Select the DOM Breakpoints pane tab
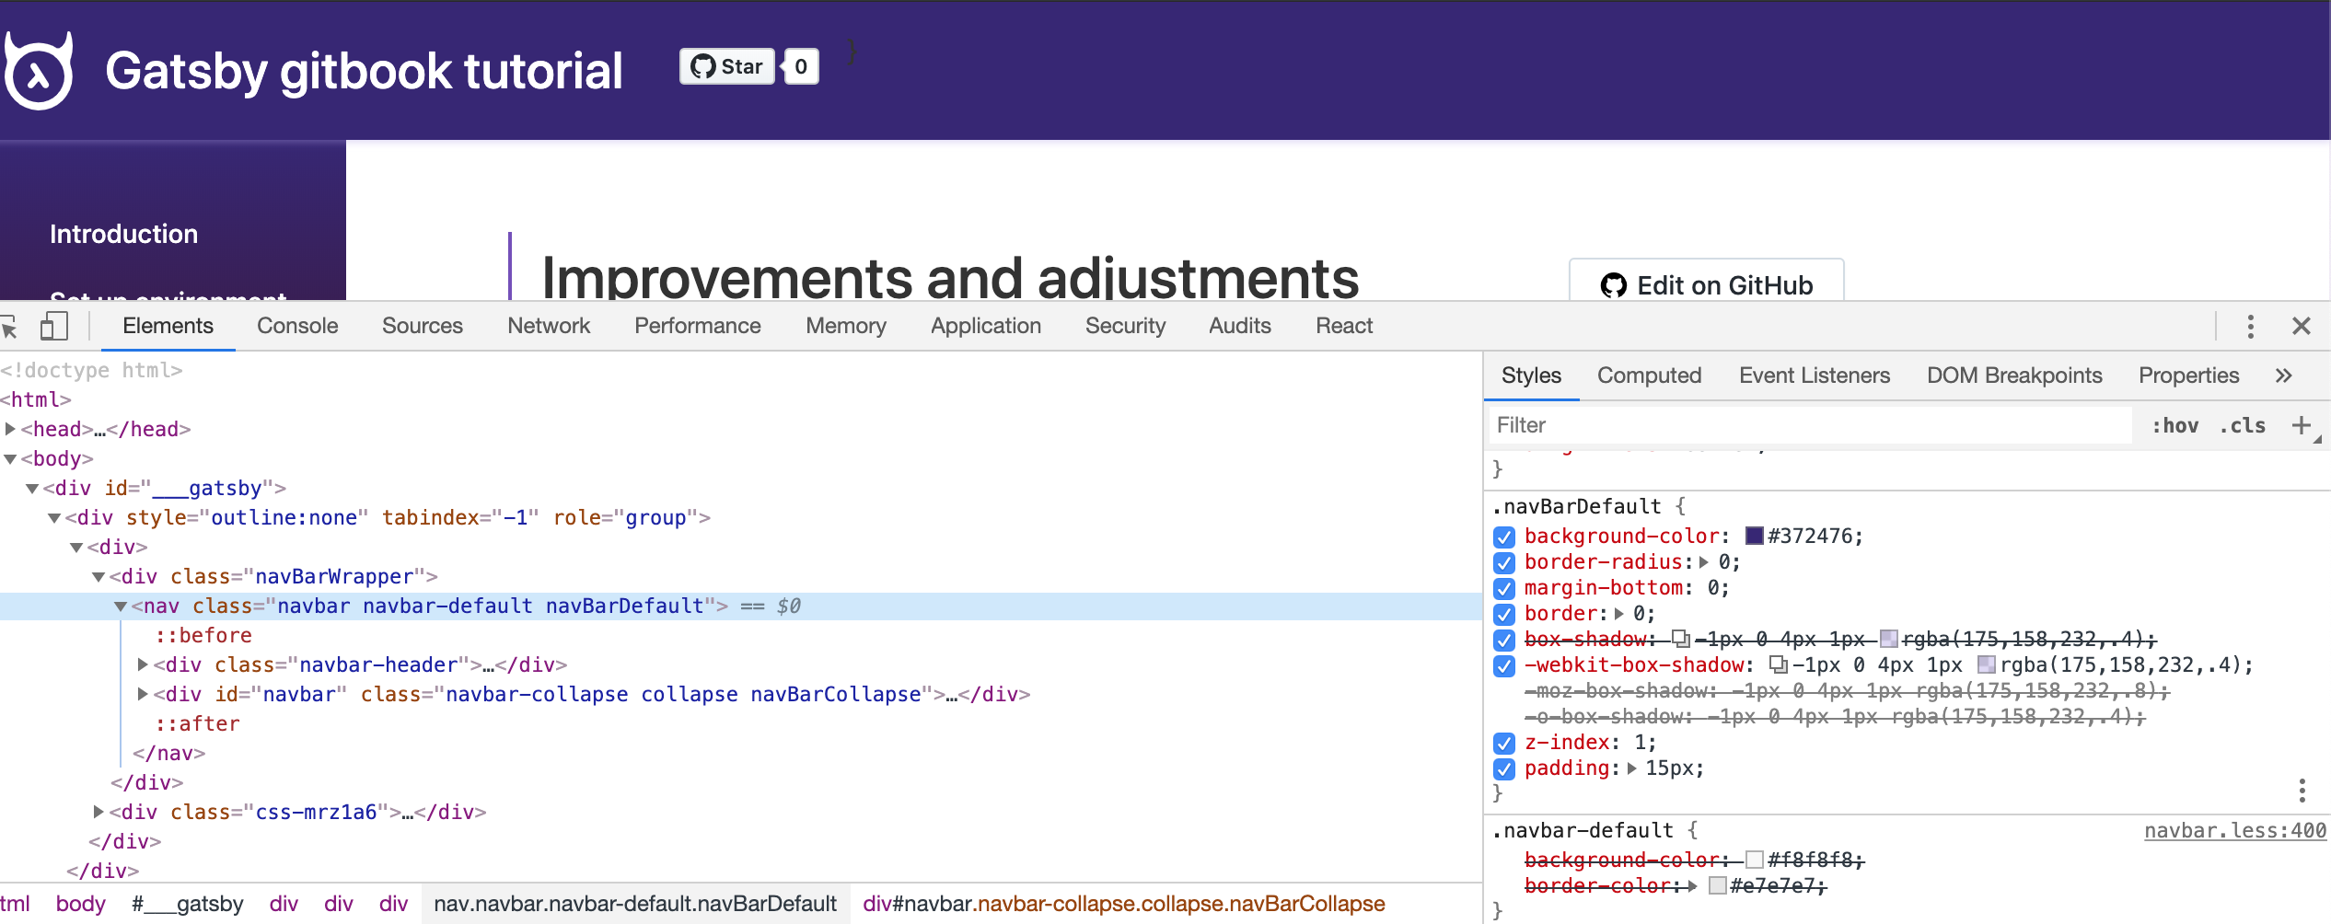This screenshot has width=2331, height=924. click(x=2014, y=375)
